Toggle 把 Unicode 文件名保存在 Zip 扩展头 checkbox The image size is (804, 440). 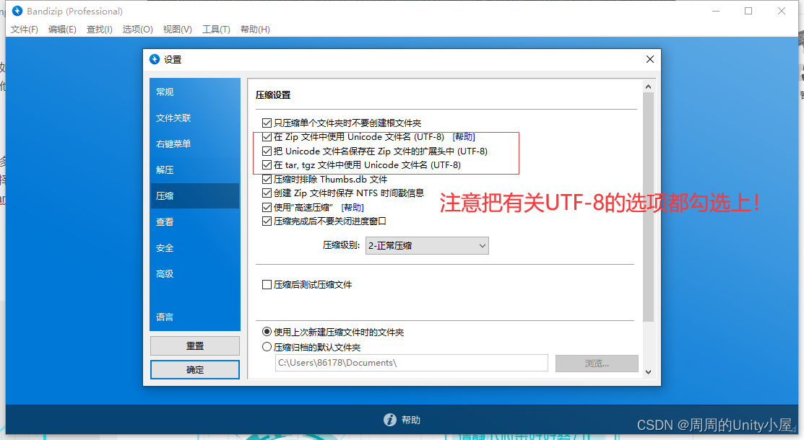pyautogui.click(x=267, y=151)
